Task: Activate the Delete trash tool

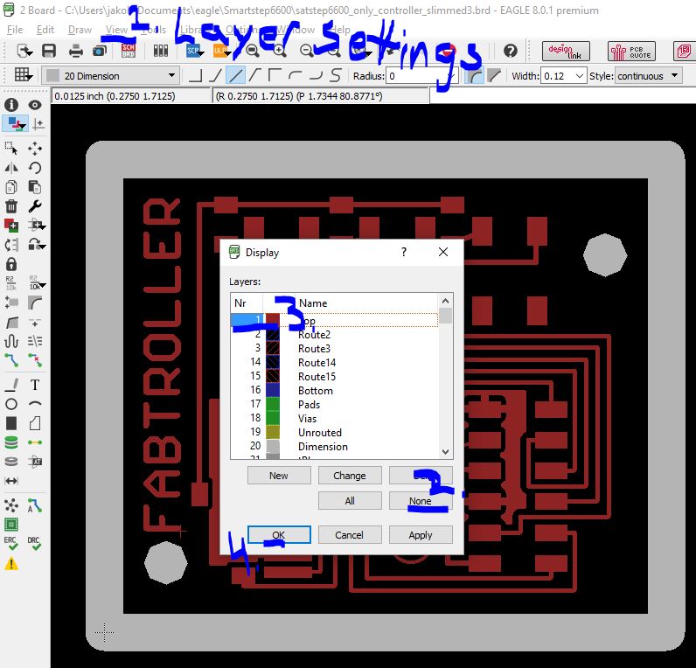Action: (11, 206)
